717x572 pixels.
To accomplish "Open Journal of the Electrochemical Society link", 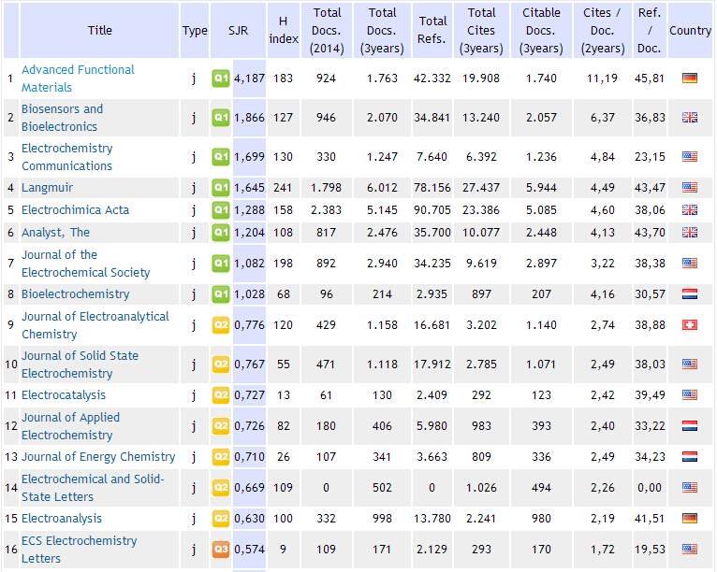I will point(85,264).
